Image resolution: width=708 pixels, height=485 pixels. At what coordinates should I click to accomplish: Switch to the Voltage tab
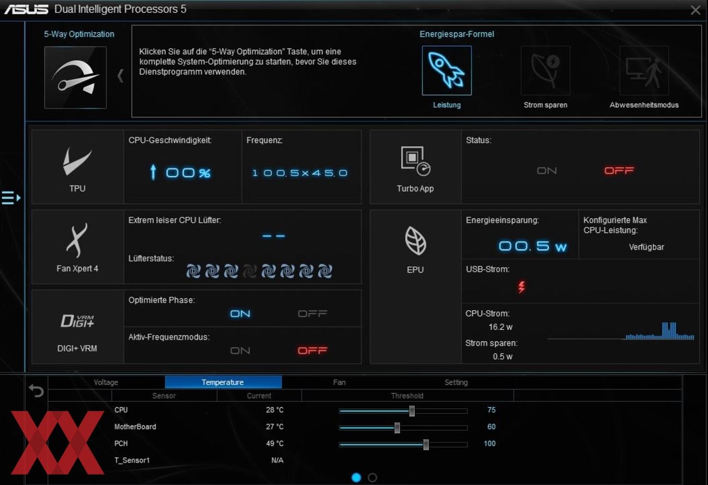tap(106, 382)
